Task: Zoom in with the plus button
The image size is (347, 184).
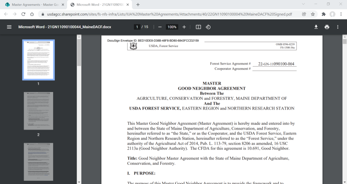Action: point(184,27)
